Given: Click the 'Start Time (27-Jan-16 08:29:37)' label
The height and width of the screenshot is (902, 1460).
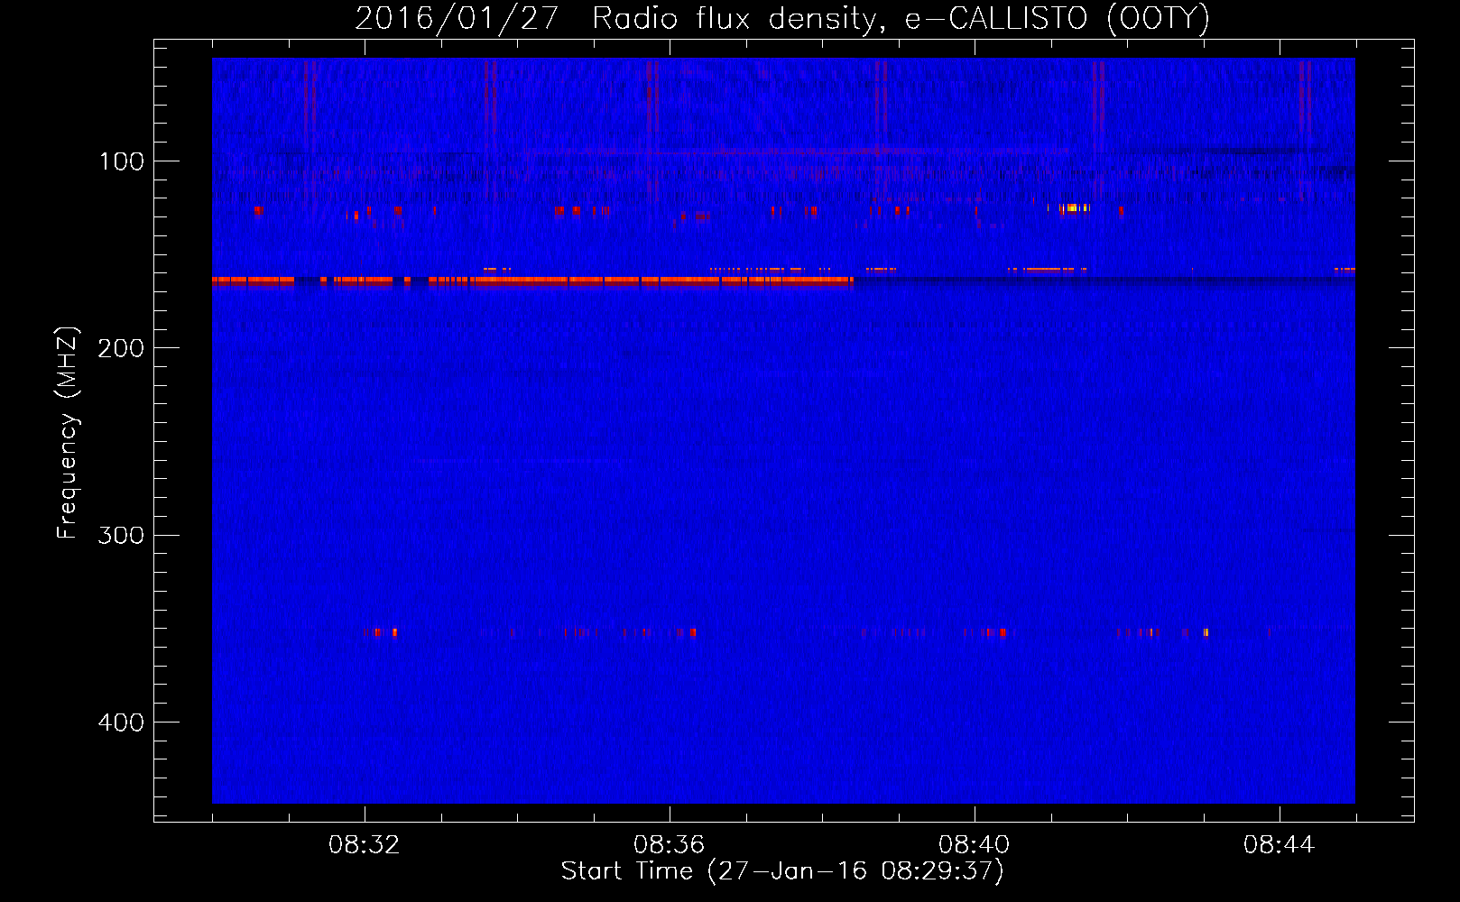Looking at the screenshot, I should (782, 871).
